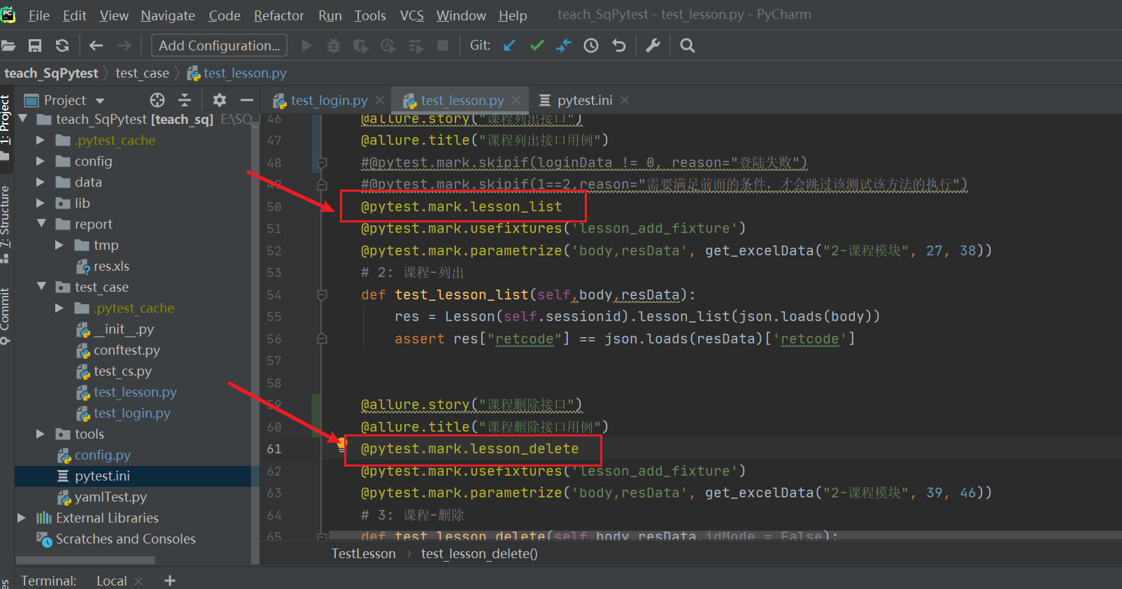
Task: Run with coverage shield icon
Action: (x=361, y=45)
